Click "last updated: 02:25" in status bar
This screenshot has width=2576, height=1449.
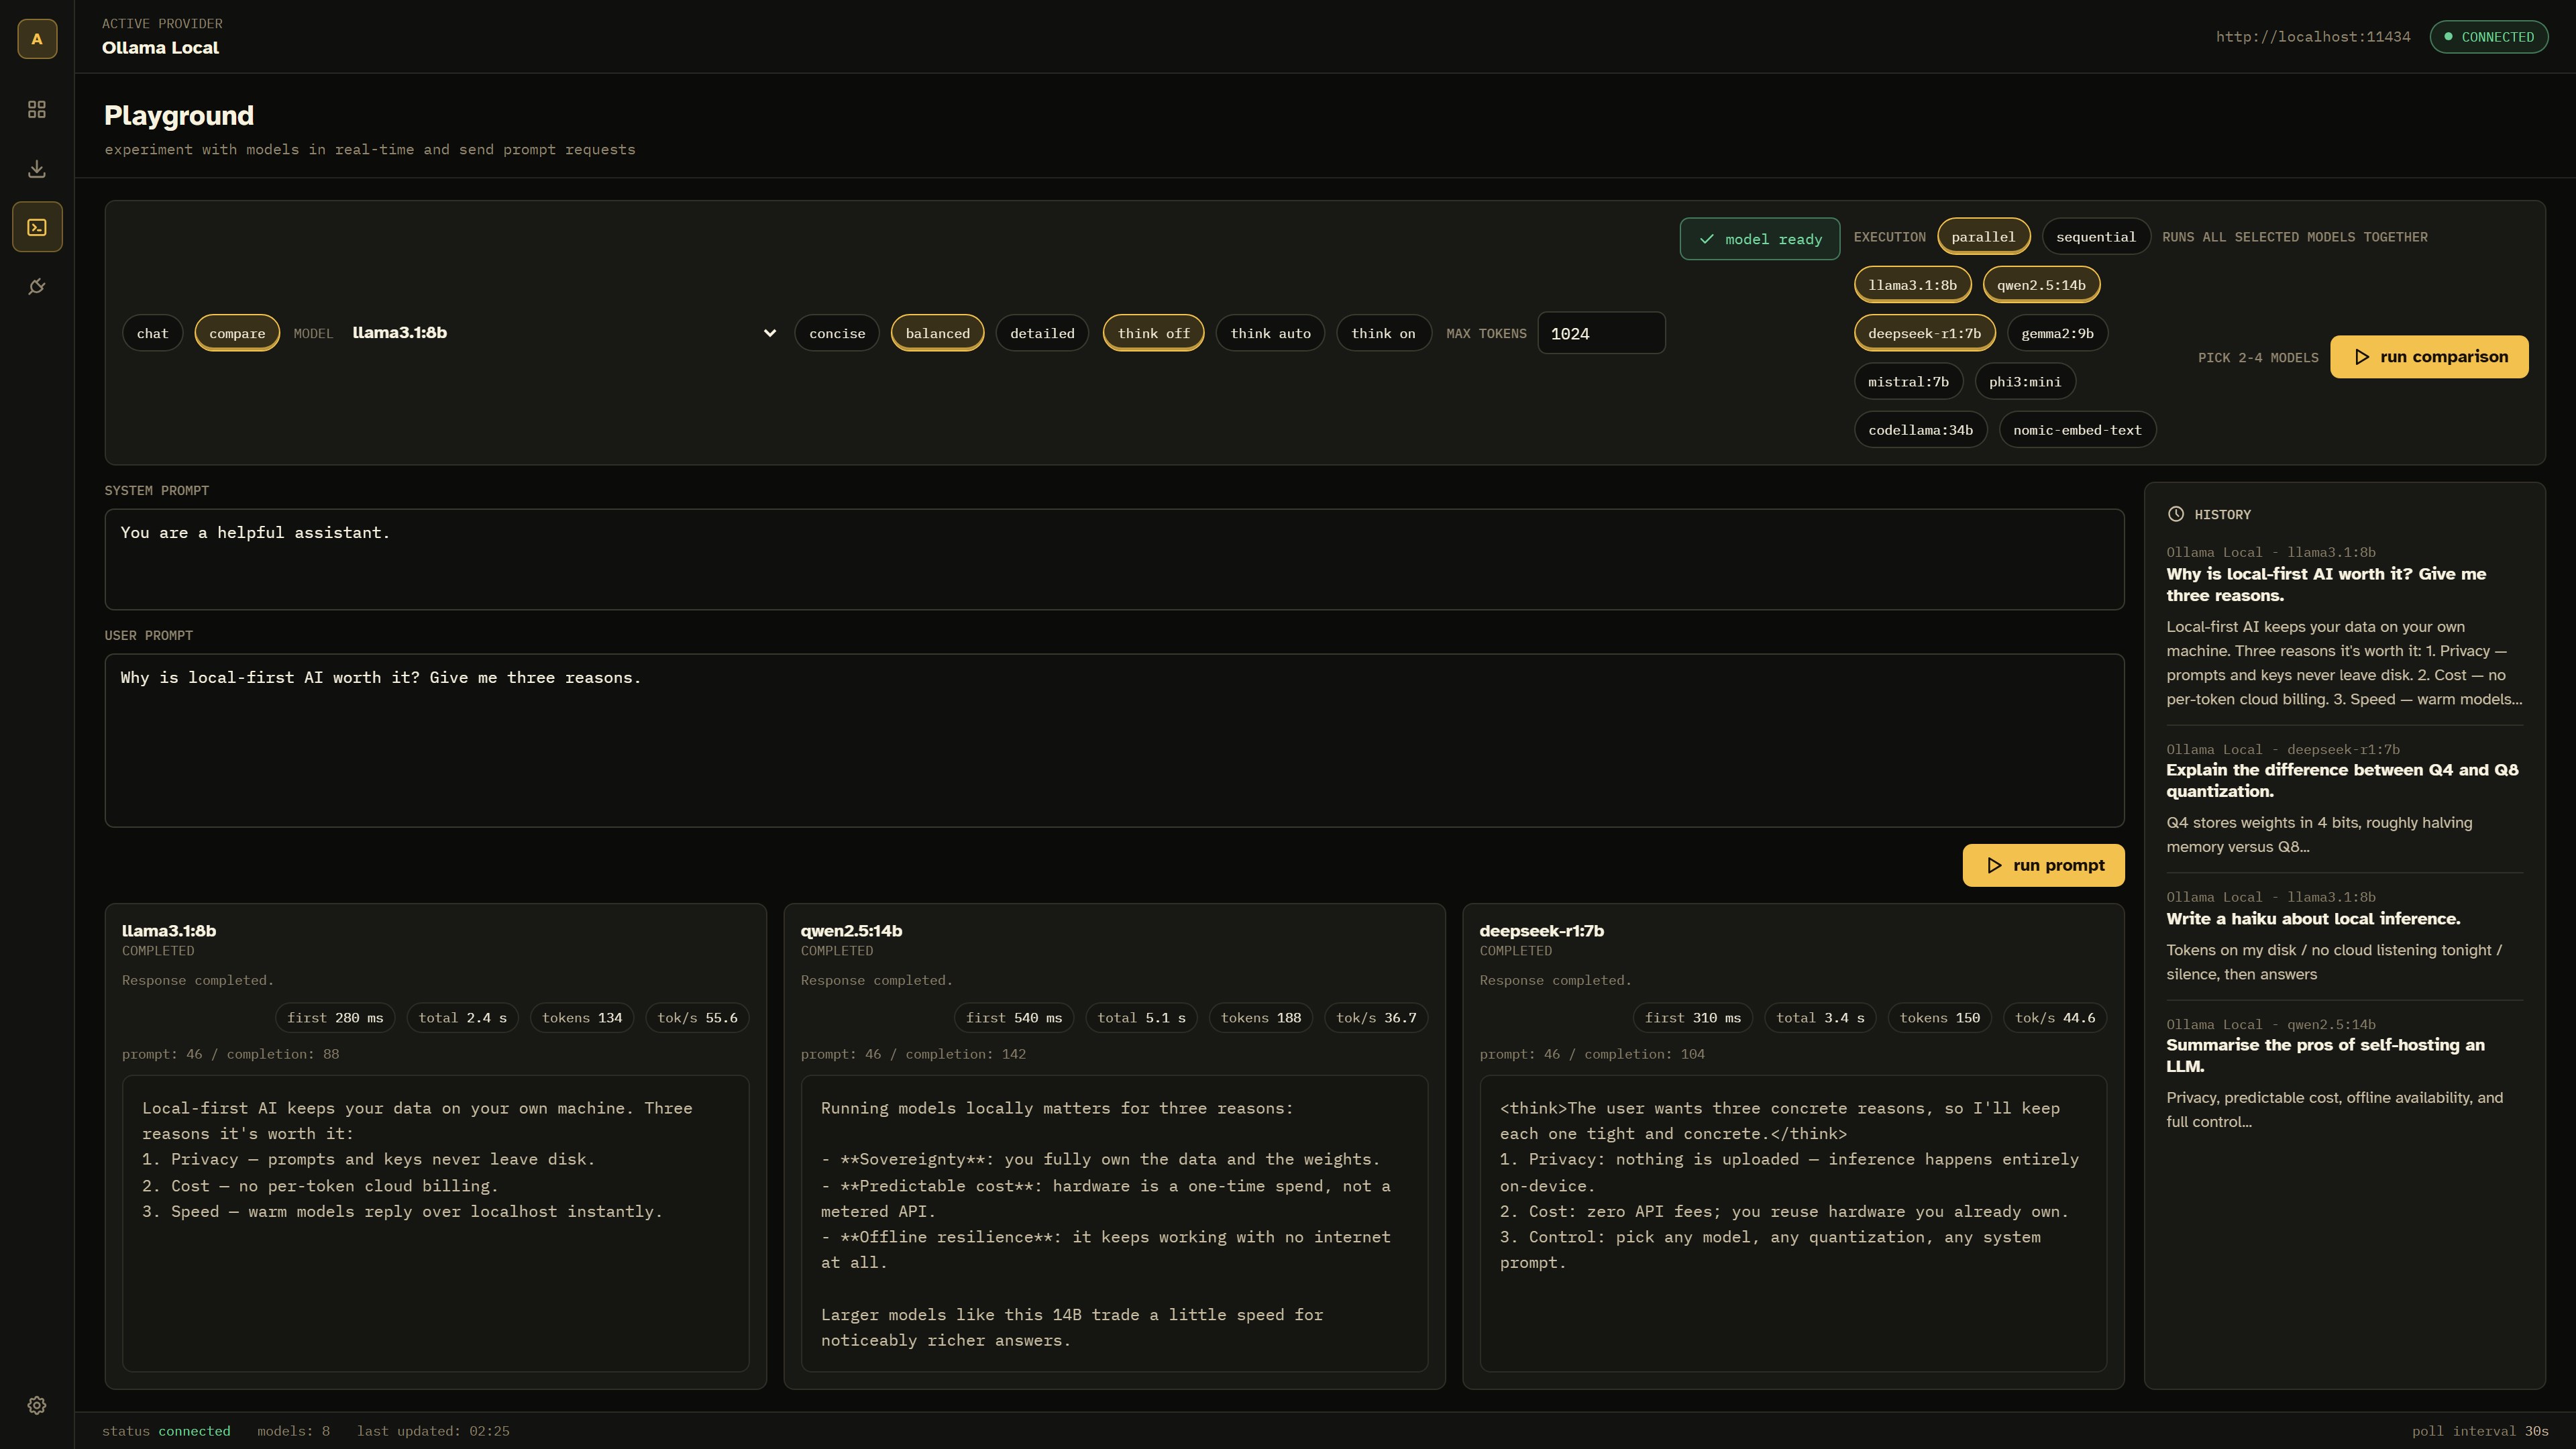(x=433, y=1431)
